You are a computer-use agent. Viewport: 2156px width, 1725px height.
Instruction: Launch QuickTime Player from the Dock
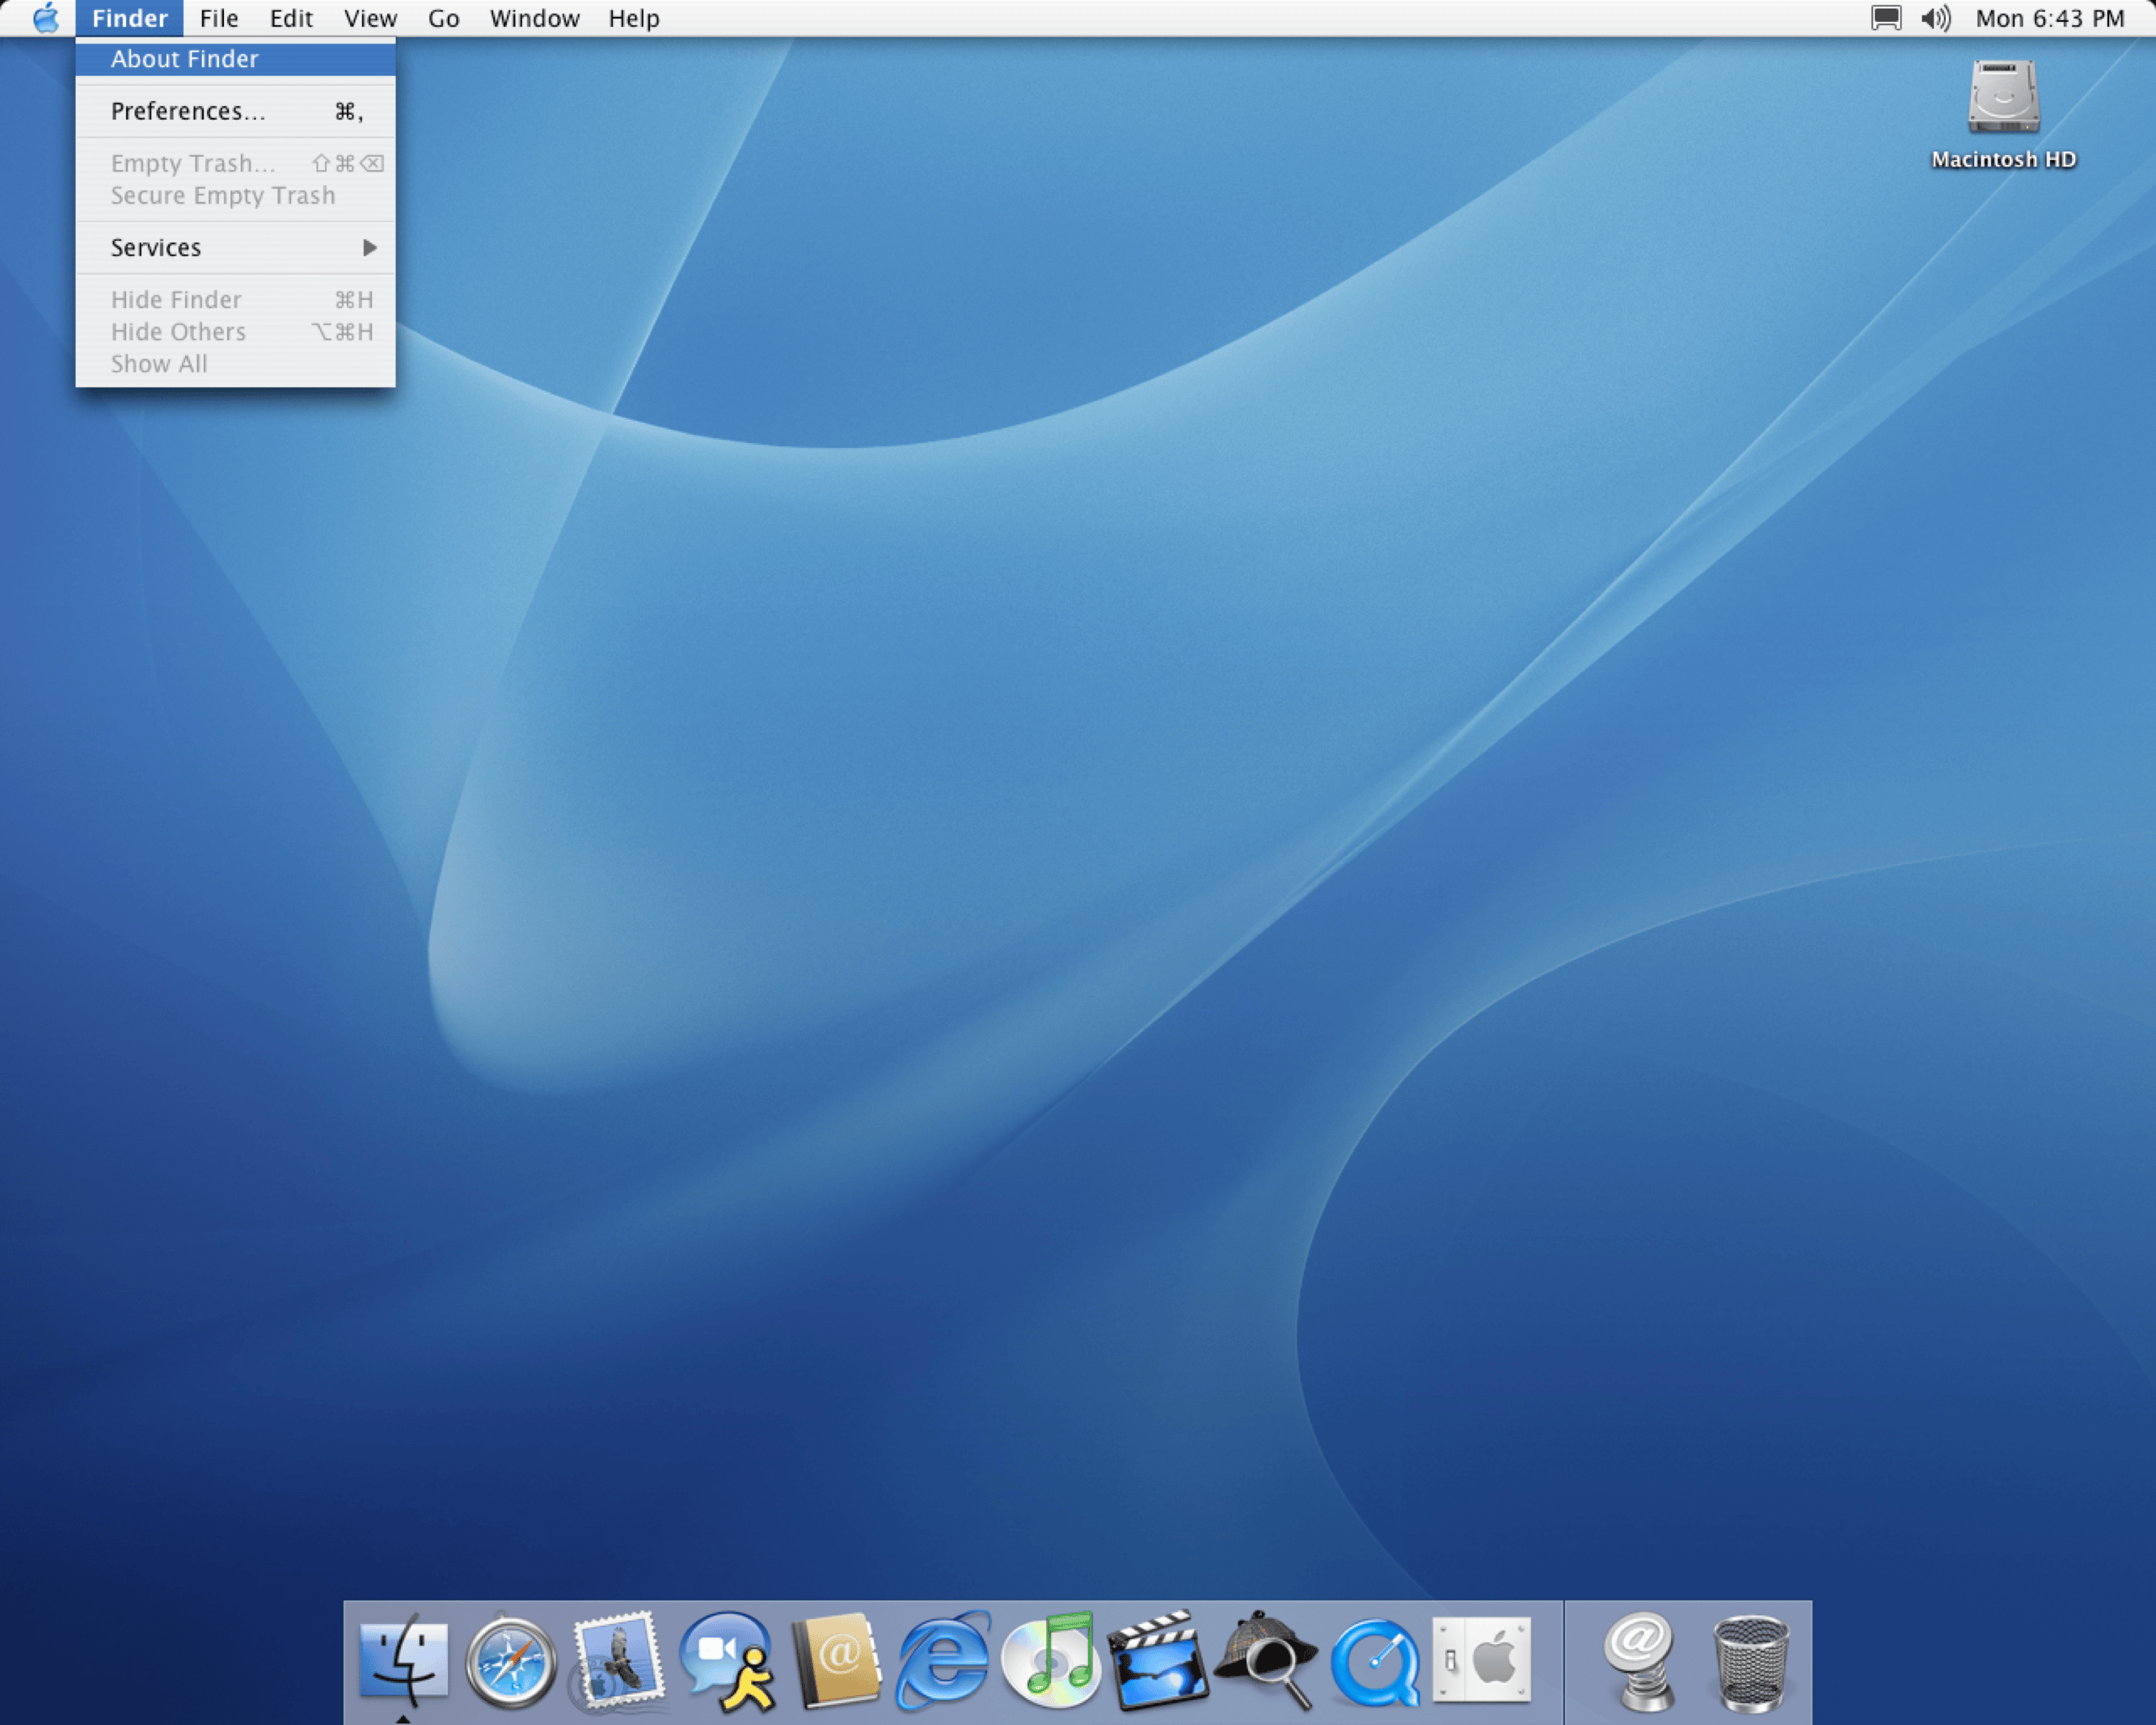1375,1662
